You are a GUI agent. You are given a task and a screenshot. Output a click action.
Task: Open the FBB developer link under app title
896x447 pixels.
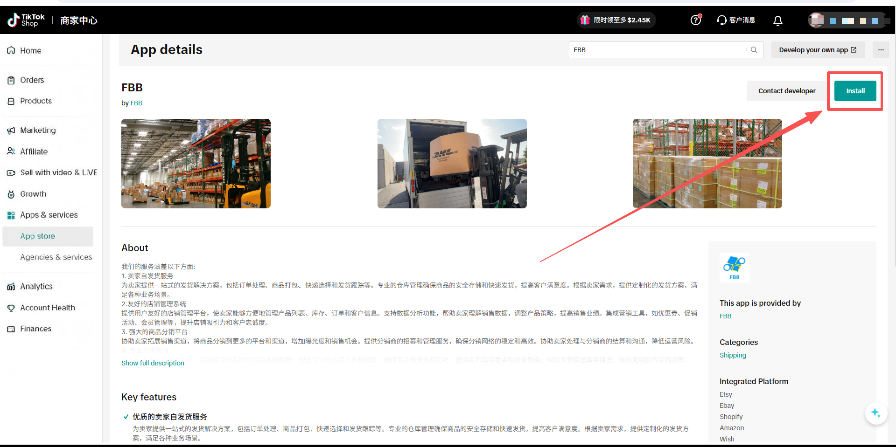136,103
